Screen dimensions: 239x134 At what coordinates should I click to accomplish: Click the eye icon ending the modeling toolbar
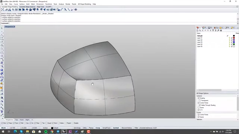[75, 10]
